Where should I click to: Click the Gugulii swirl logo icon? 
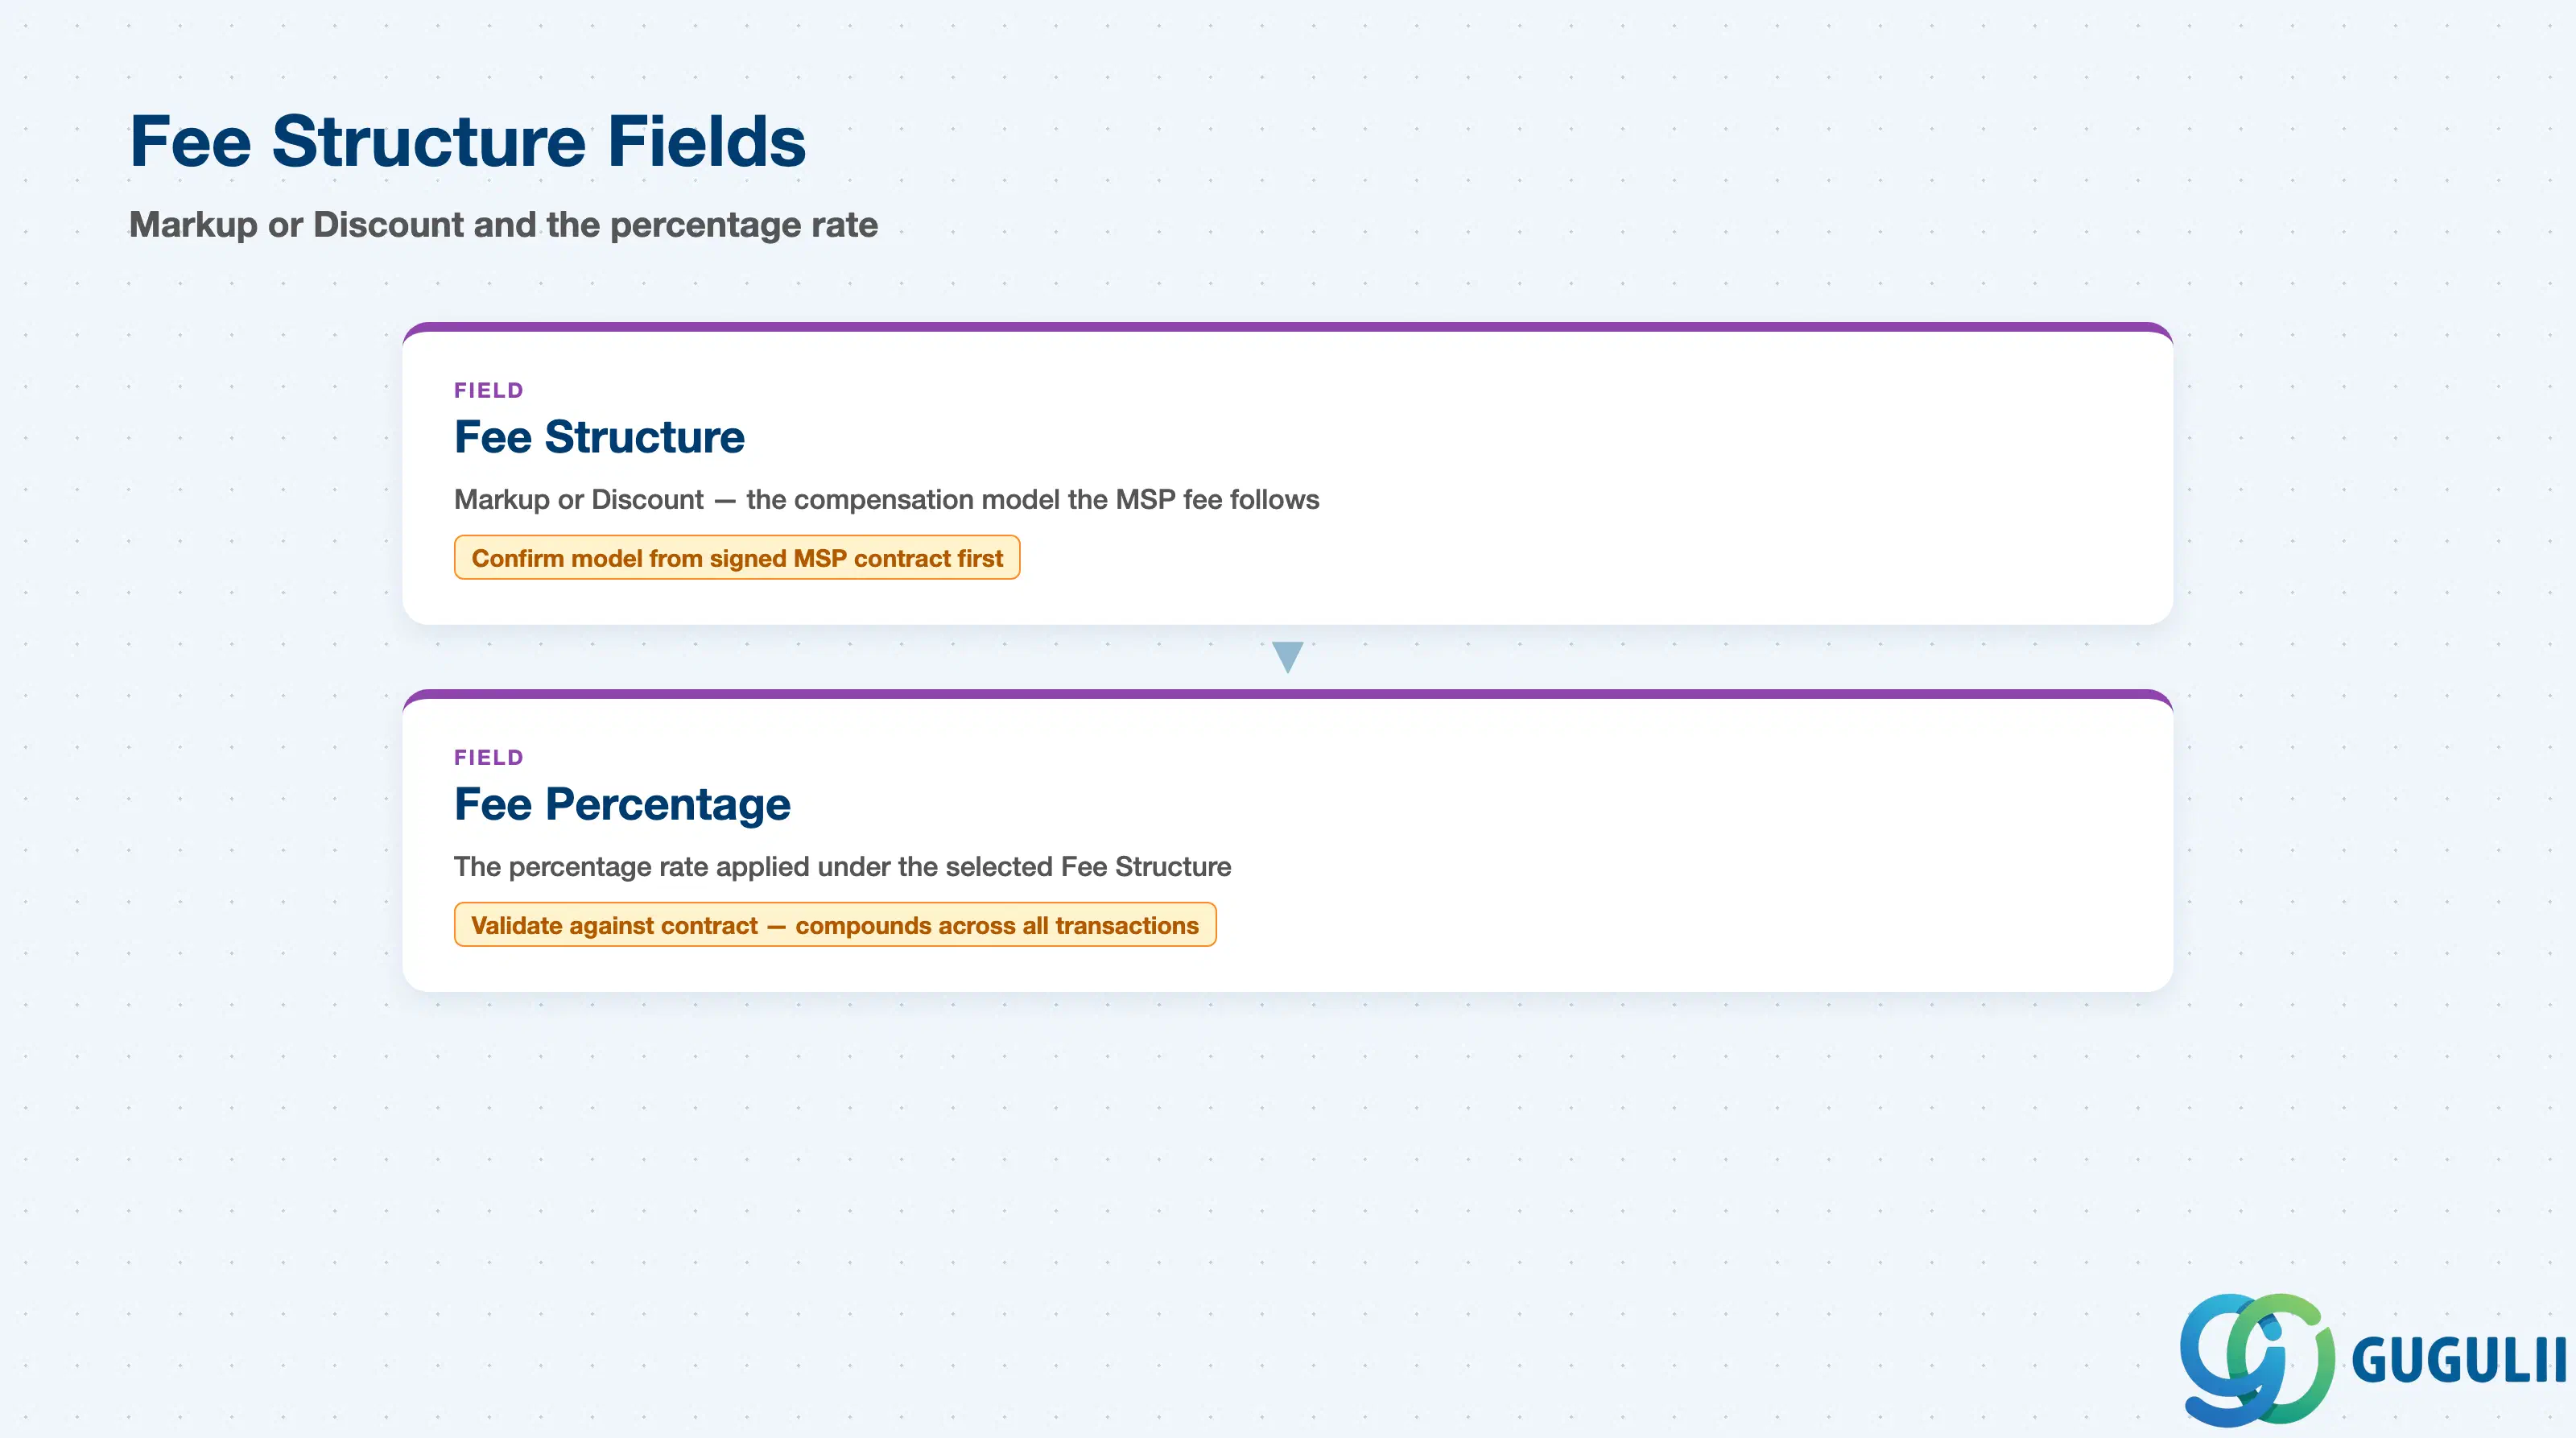(2257, 1359)
